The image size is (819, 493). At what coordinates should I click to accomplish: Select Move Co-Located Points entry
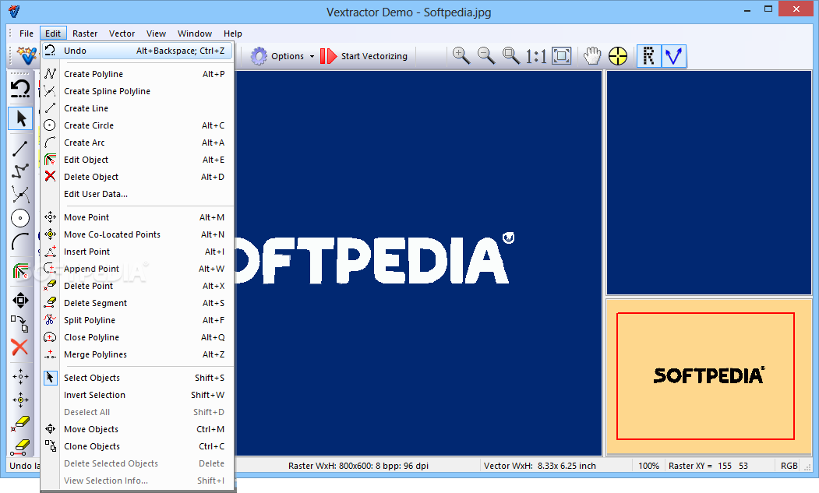click(137, 234)
